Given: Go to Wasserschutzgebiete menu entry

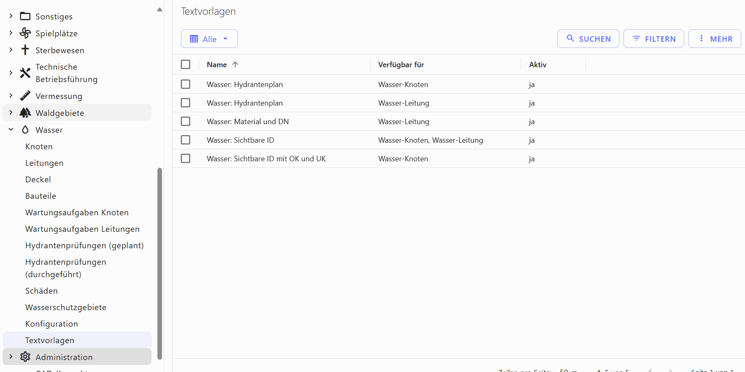Looking at the screenshot, I should (x=66, y=307).
